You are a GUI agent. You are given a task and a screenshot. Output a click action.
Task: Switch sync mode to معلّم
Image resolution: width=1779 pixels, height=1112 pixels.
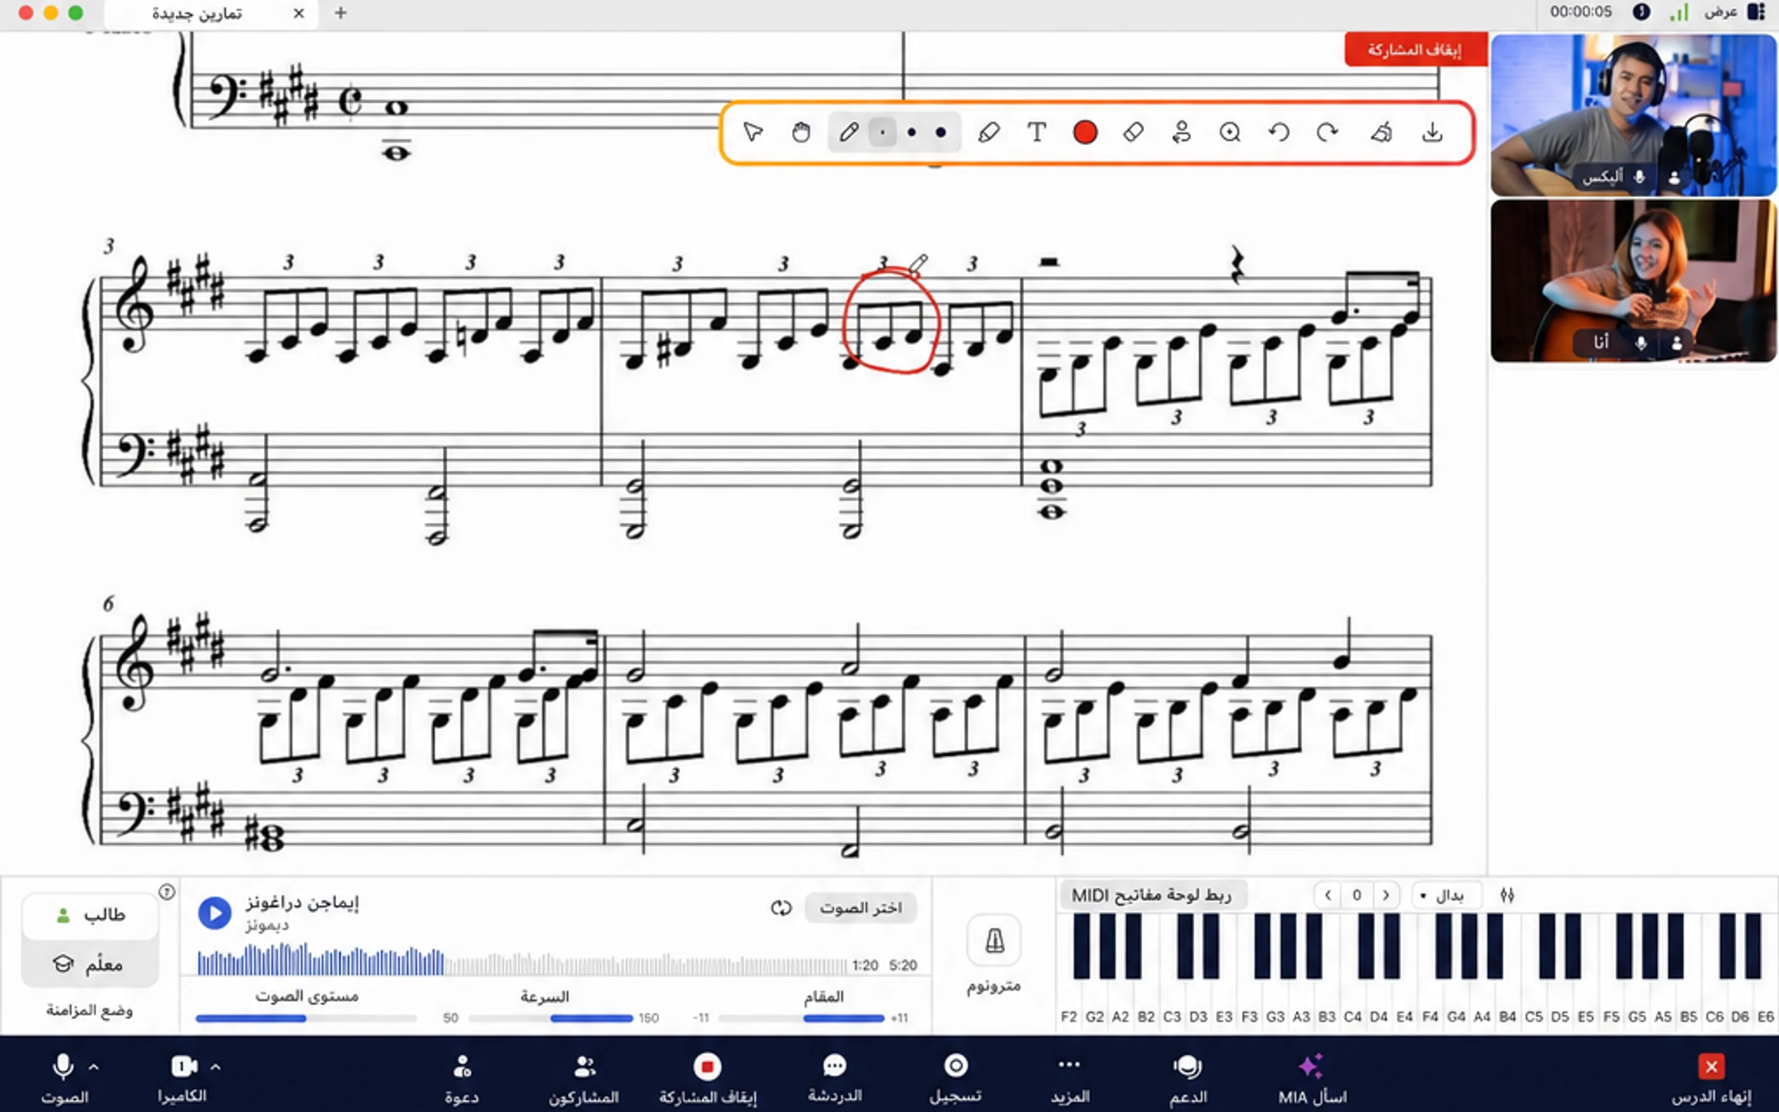pos(90,964)
